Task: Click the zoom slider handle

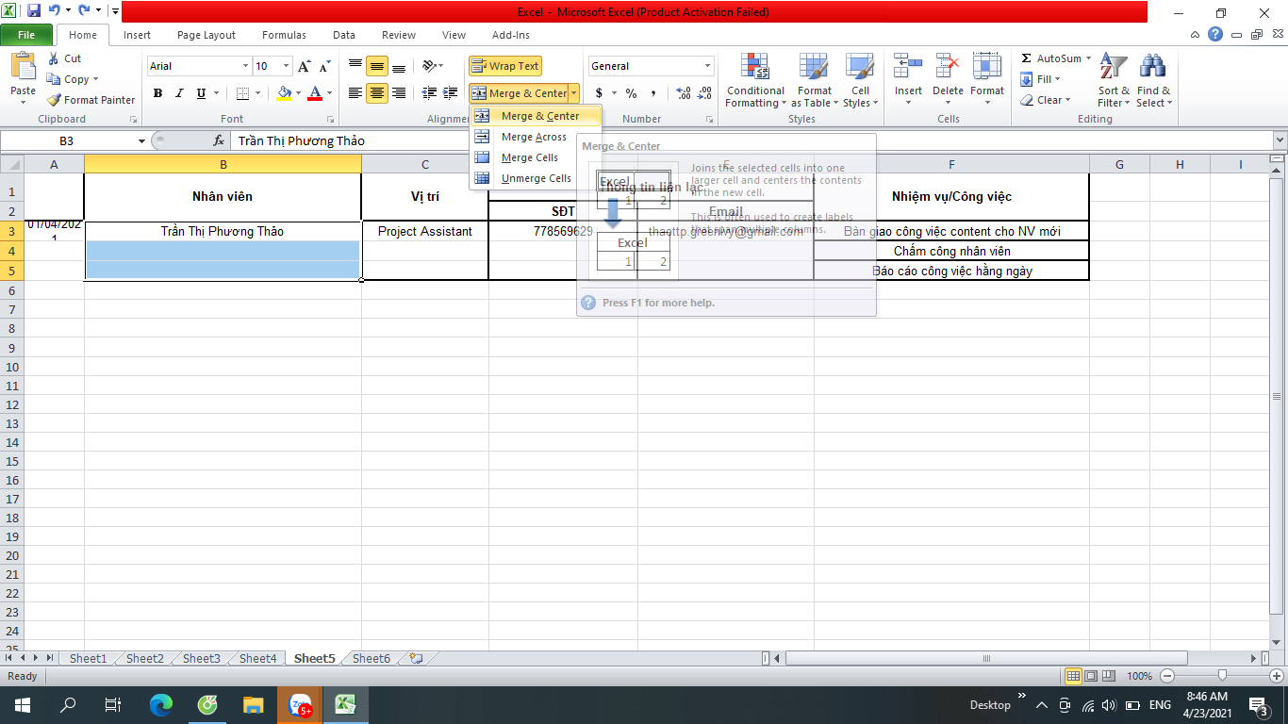Action: pyautogui.click(x=1222, y=676)
